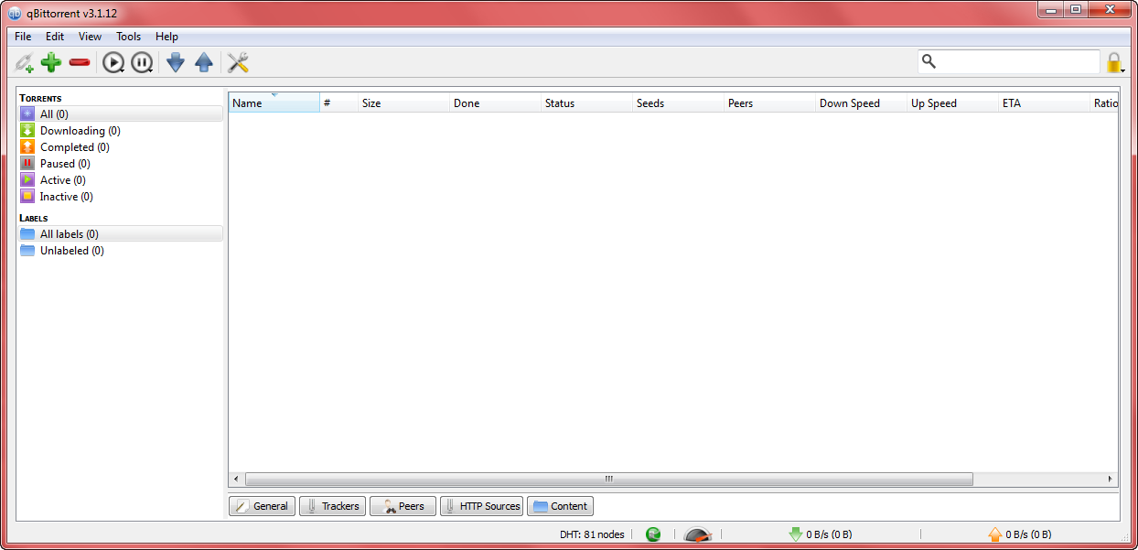Select the Downloading (0) filter

81,131
